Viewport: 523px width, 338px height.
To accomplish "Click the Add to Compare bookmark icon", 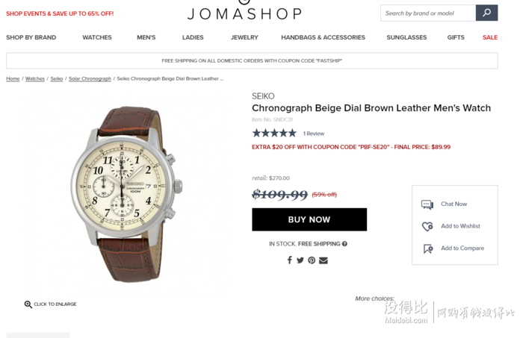I will pos(428,248).
